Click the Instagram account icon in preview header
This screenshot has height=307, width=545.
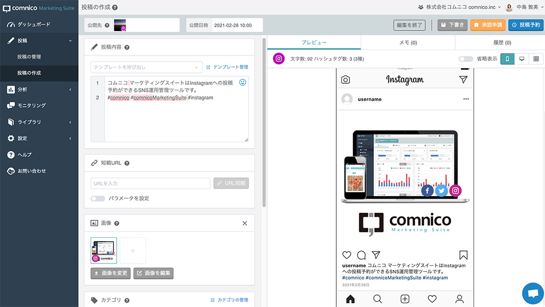pyautogui.click(x=278, y=59)
